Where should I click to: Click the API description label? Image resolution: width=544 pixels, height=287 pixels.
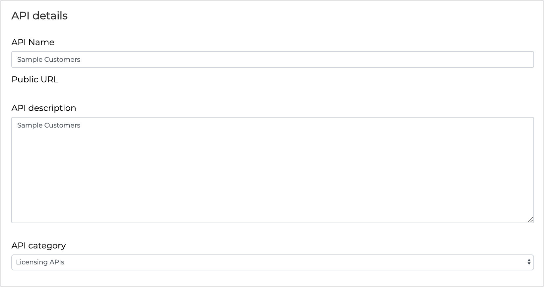pos(44,108)
